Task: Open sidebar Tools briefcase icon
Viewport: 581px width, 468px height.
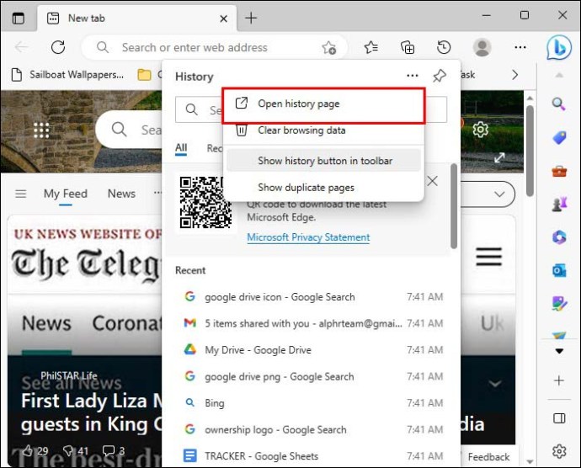Action: [x=559, y=172]
